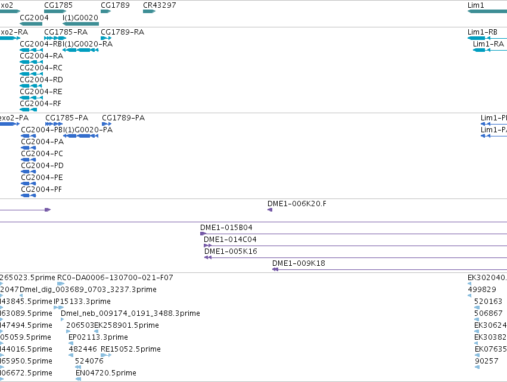The image size is (507, 382).
Task: Select transcript CG1785-RA
Action: pyautogui.click(x=55, y=38)
